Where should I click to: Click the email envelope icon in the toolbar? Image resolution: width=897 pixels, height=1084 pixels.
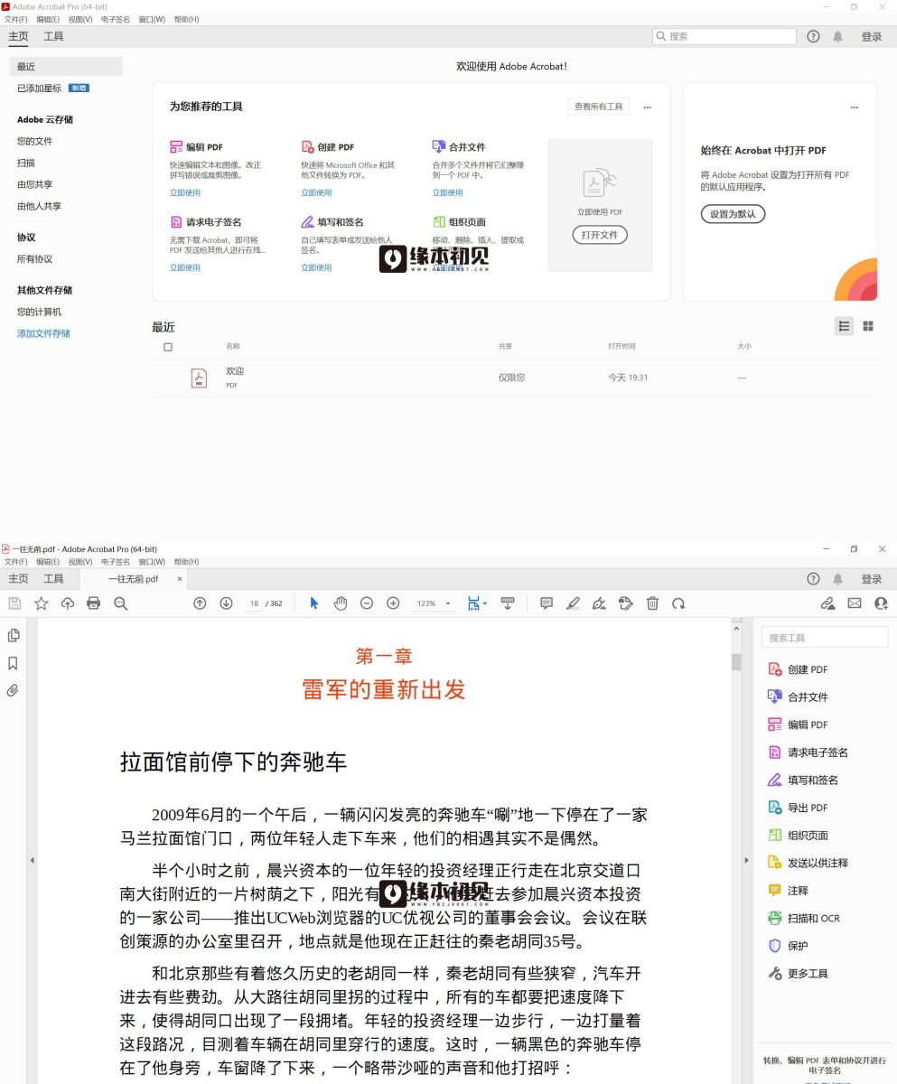point(855,603)
